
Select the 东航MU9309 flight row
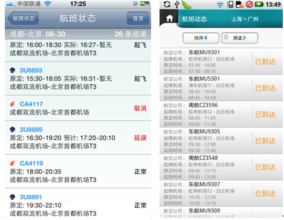click(x=221, y=213)
